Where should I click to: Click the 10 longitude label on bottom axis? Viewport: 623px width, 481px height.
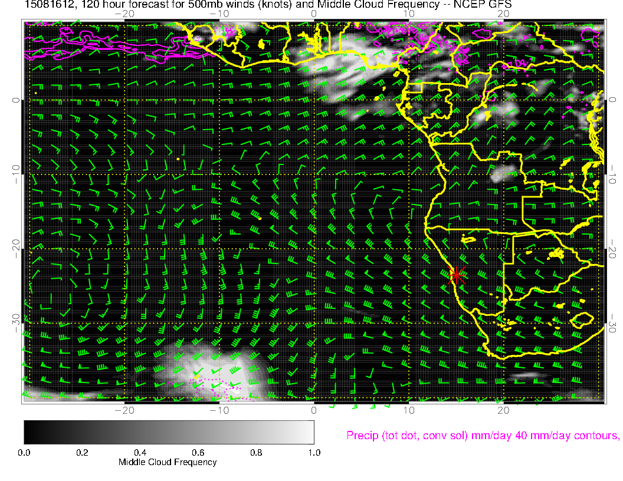[x=409, y=410]
